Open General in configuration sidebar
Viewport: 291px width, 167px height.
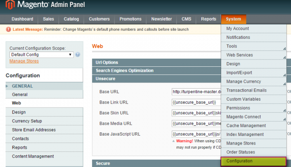44,94
